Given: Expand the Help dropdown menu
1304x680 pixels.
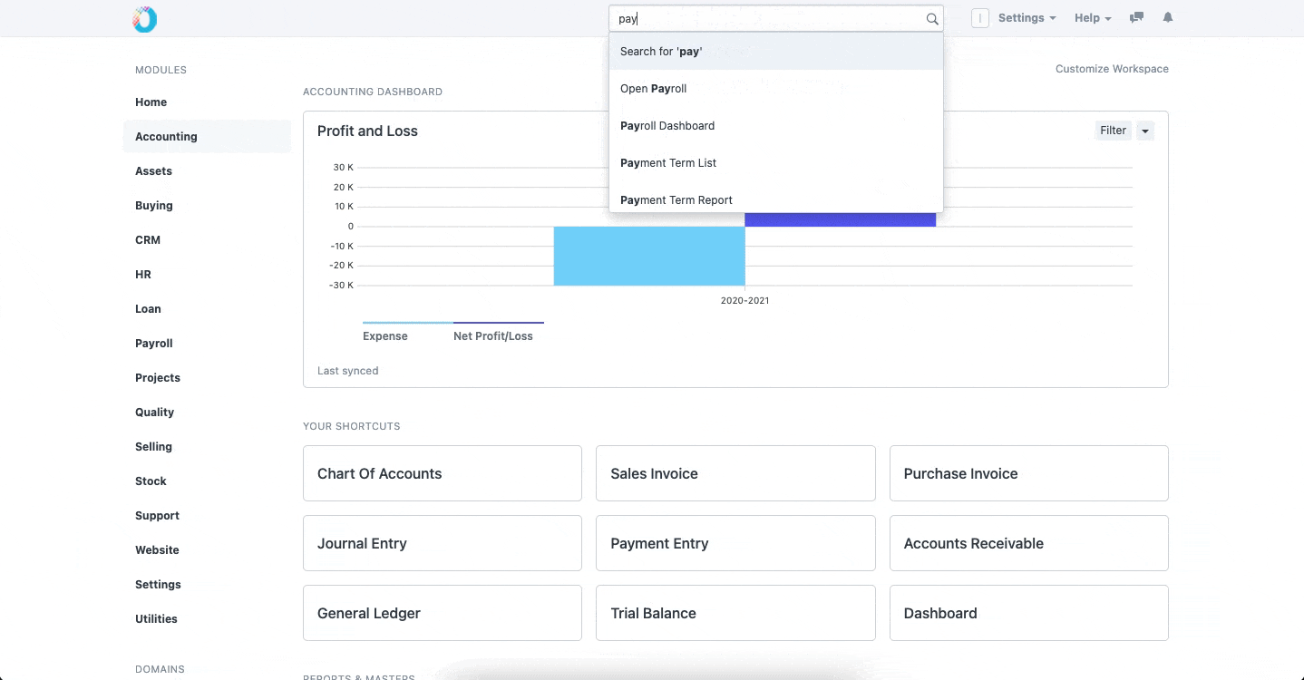Looking at the screenshot, I should click(1093, 18).
